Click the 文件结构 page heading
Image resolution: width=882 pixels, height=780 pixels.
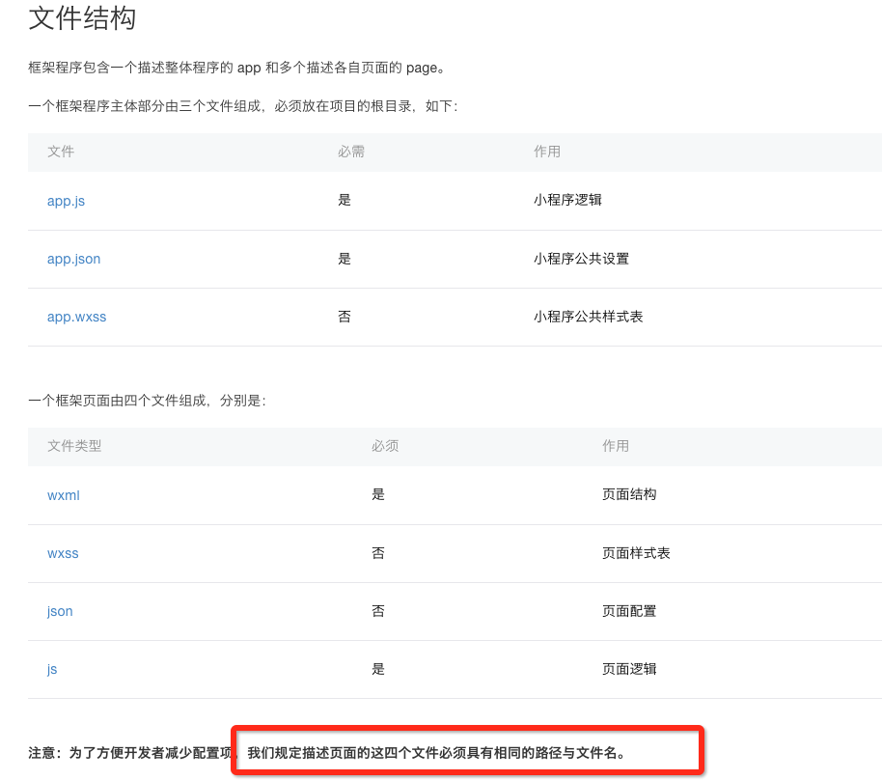pyautogui.click(x=82, y=18)
